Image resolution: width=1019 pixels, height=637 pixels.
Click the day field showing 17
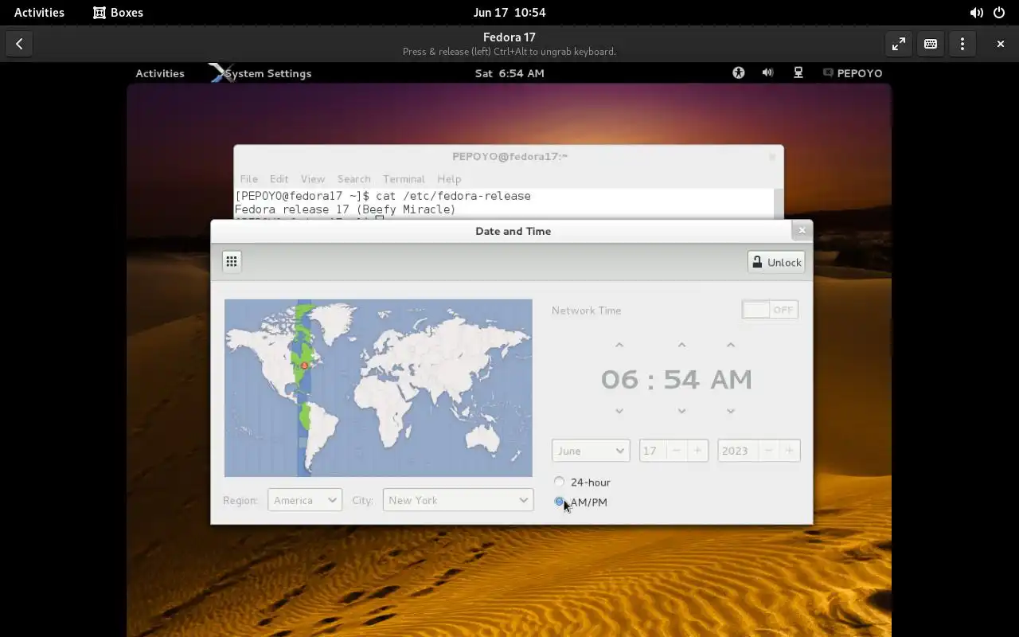653,451
